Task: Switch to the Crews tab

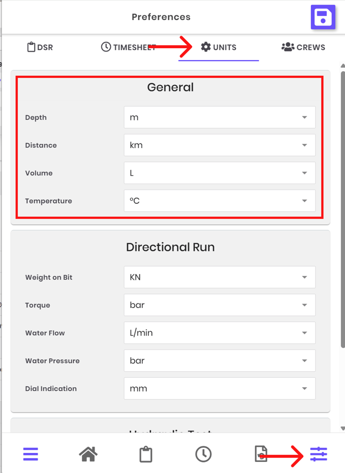Action: [x=303, y=47]
